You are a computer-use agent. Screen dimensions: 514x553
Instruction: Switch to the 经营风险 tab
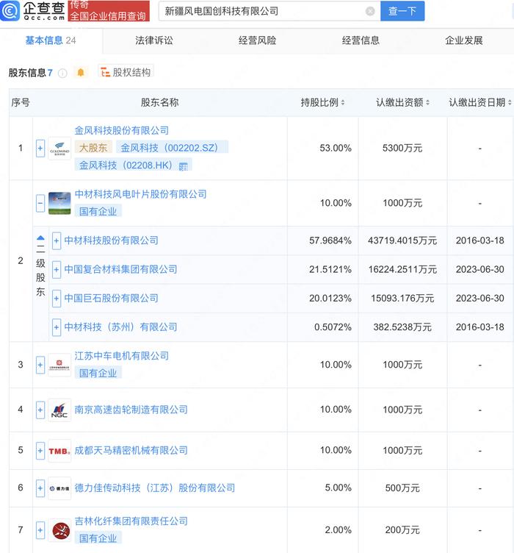point(257,40)
